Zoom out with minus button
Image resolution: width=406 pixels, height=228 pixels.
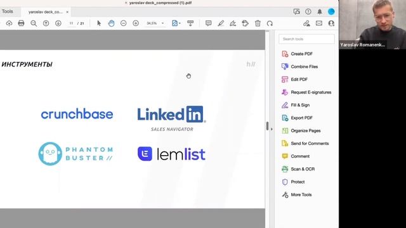(124, 23)
